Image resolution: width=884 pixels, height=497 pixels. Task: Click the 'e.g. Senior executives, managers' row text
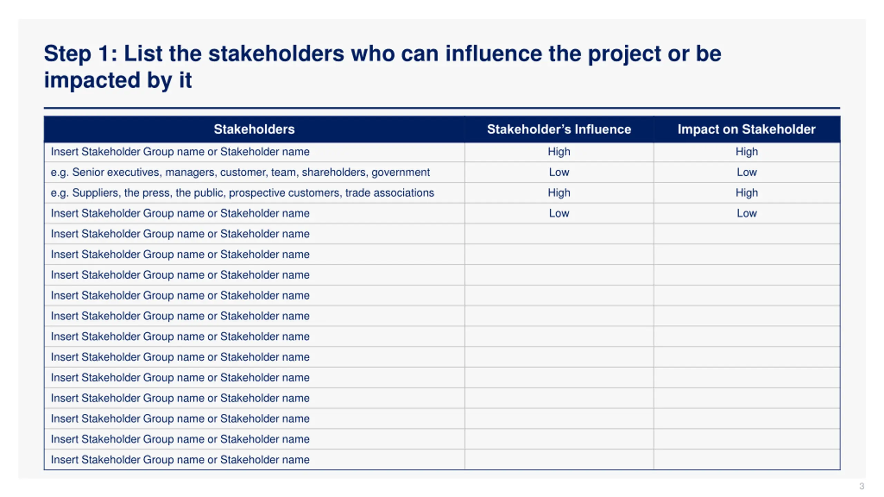[240, 172]
